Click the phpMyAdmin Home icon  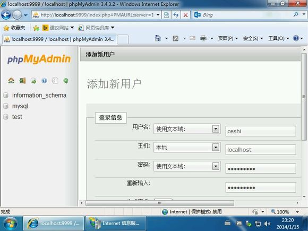(x=11, y=81)
